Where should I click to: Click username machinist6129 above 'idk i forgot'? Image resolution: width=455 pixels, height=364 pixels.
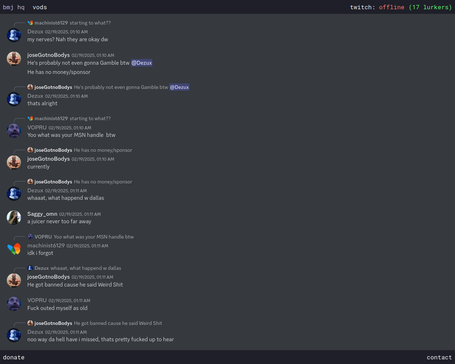pos(46,246)
